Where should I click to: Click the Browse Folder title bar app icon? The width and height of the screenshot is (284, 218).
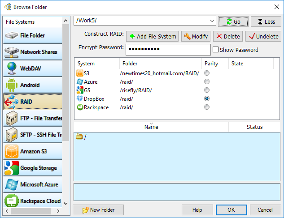pyautogui.click(x=8, y=7)
